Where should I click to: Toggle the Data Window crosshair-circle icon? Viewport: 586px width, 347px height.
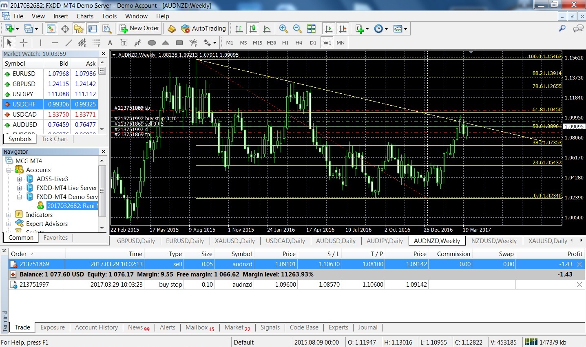coord(65,29)
